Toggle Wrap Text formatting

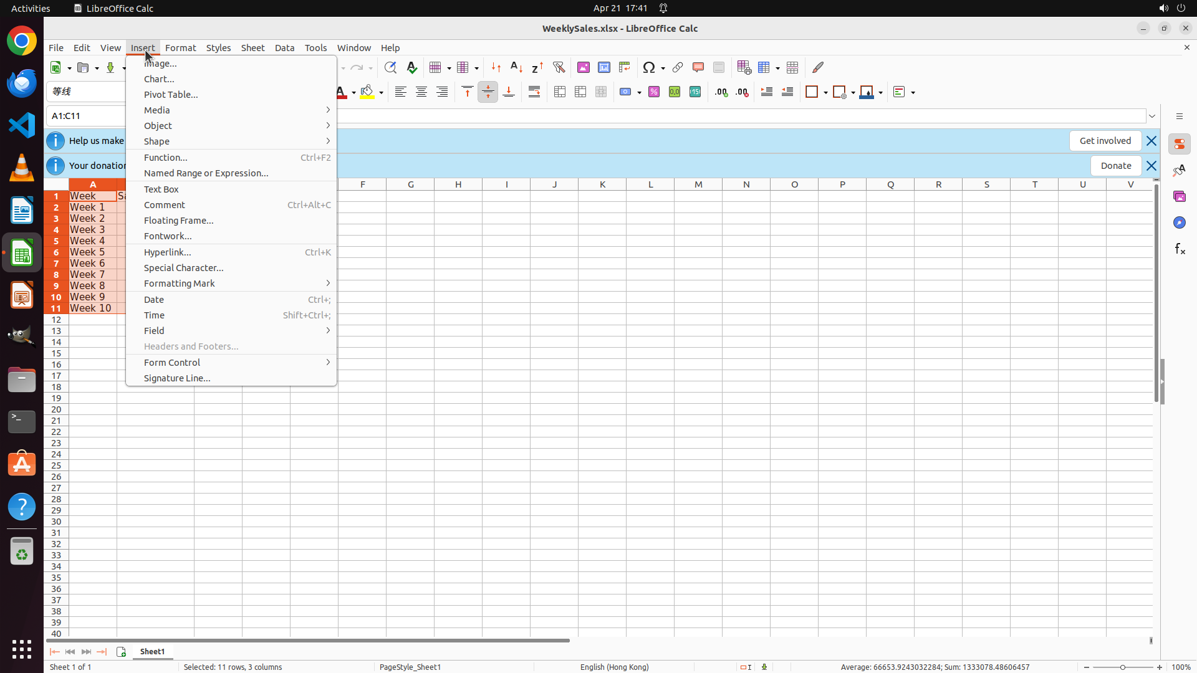(534, 92)
